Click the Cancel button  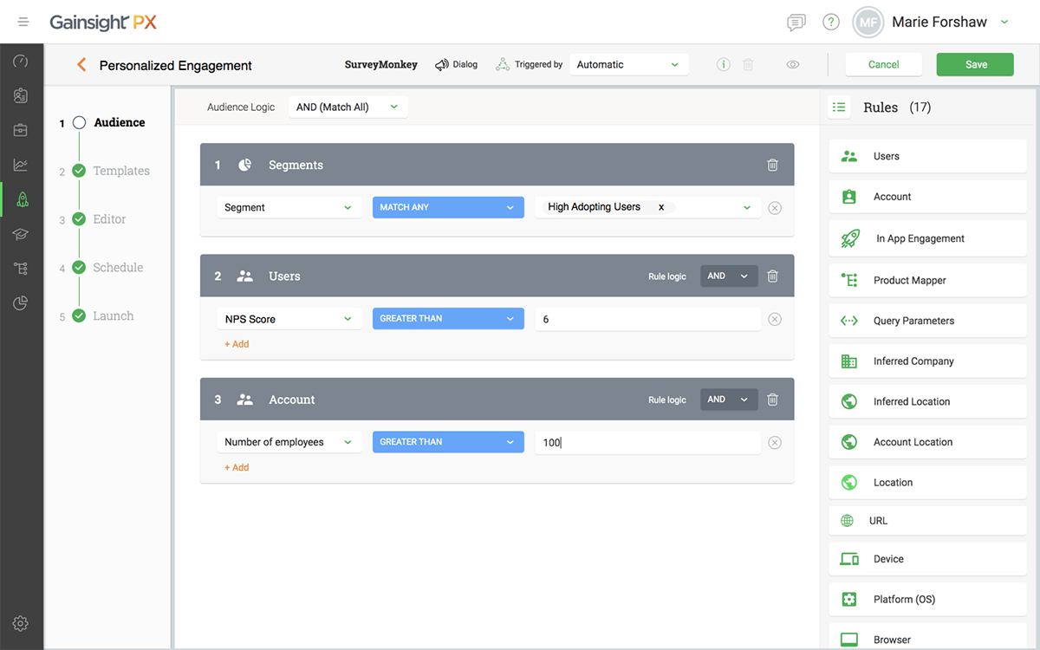tap(884, 65)
